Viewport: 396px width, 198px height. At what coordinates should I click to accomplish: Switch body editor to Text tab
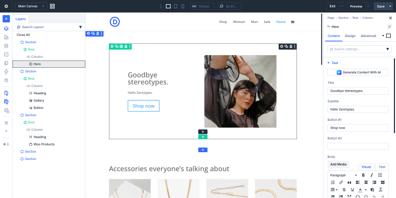[382, 167]
